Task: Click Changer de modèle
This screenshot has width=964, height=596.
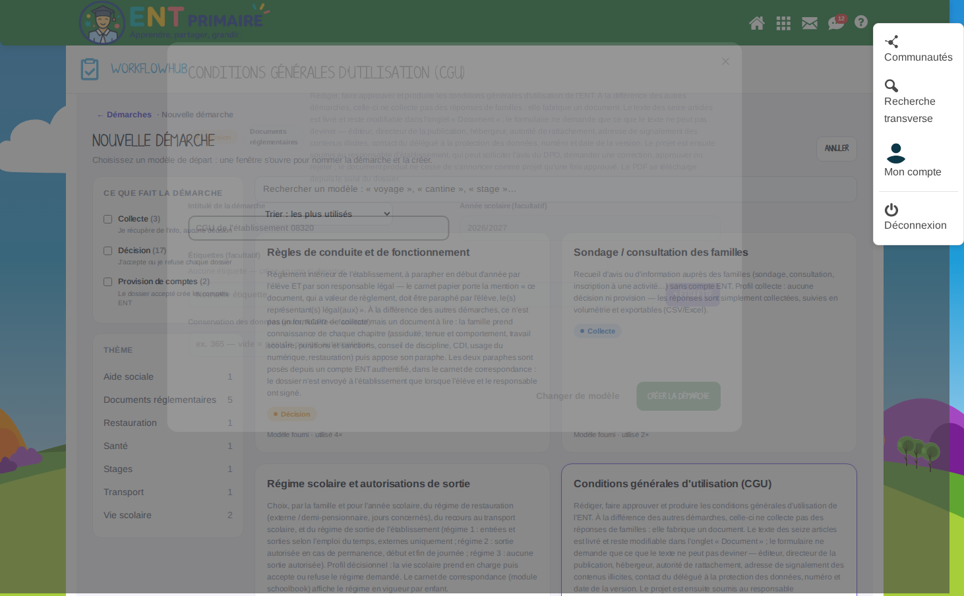Action: tap(578, 396)
